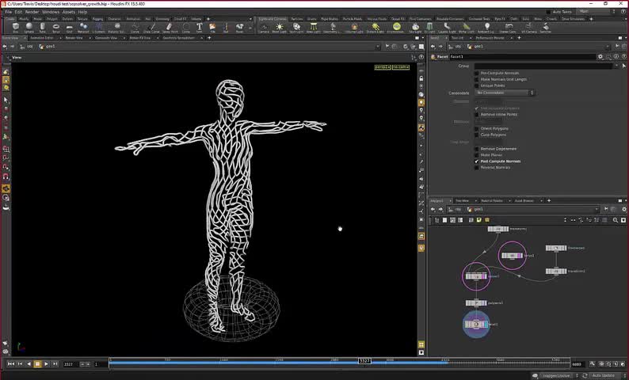This screenshot has width=629, height=380.
Task: Open the Render menu
Action: pos(32,12)
